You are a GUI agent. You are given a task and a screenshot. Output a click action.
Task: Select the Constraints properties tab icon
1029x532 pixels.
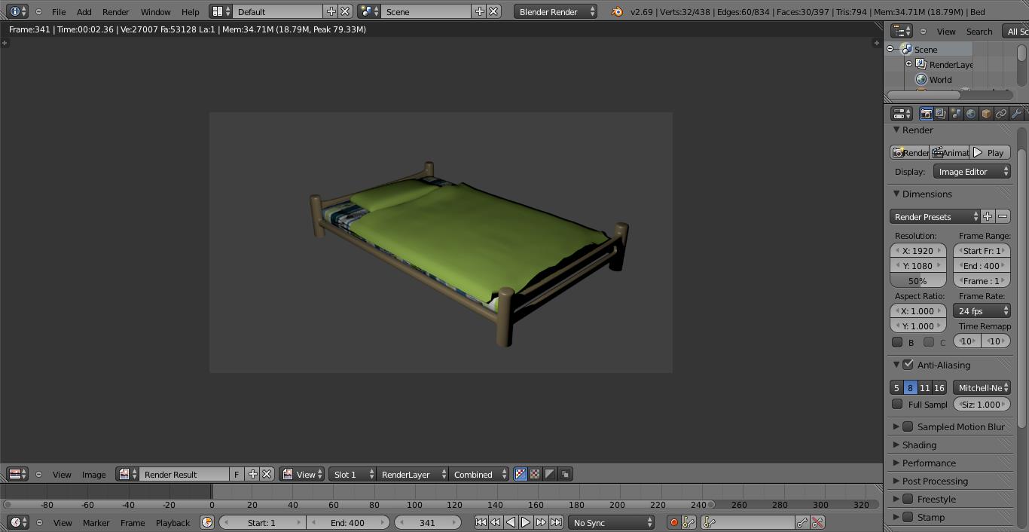1001,114
